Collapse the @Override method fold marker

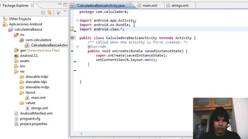click(x=77, y=46)
